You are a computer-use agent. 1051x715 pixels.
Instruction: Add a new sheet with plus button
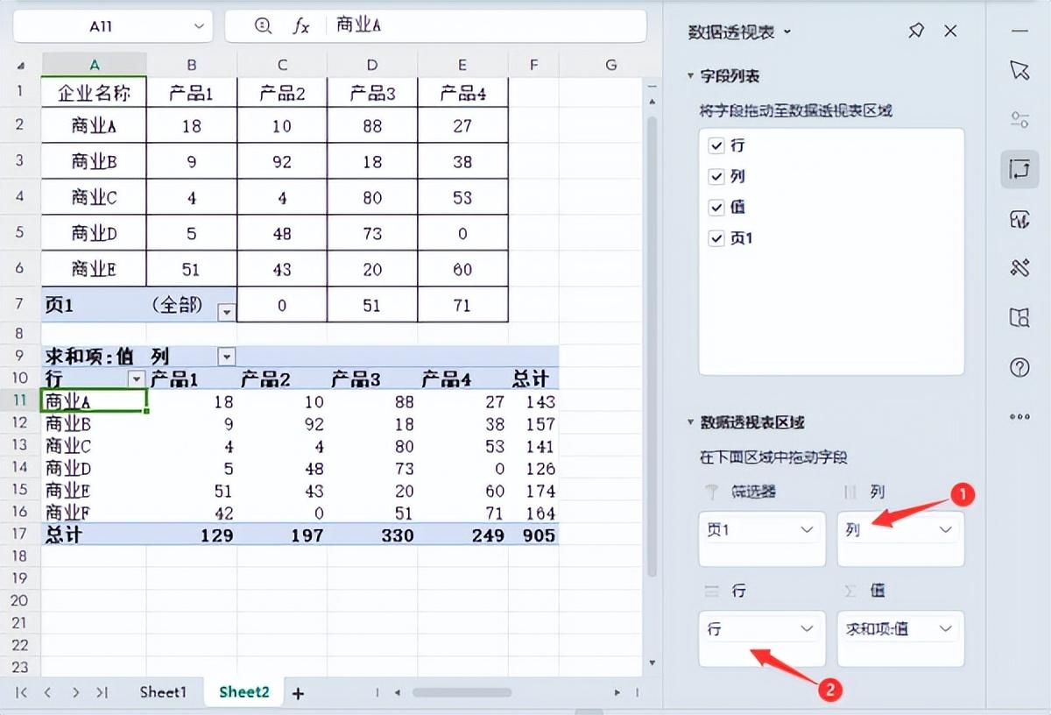(298, 693)
